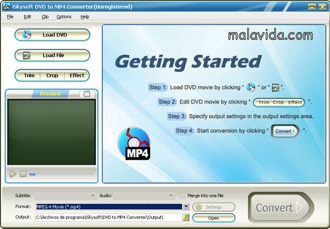The image size is (330, 229).
Task: Stop the preview playback
Action: pos(23,174)
